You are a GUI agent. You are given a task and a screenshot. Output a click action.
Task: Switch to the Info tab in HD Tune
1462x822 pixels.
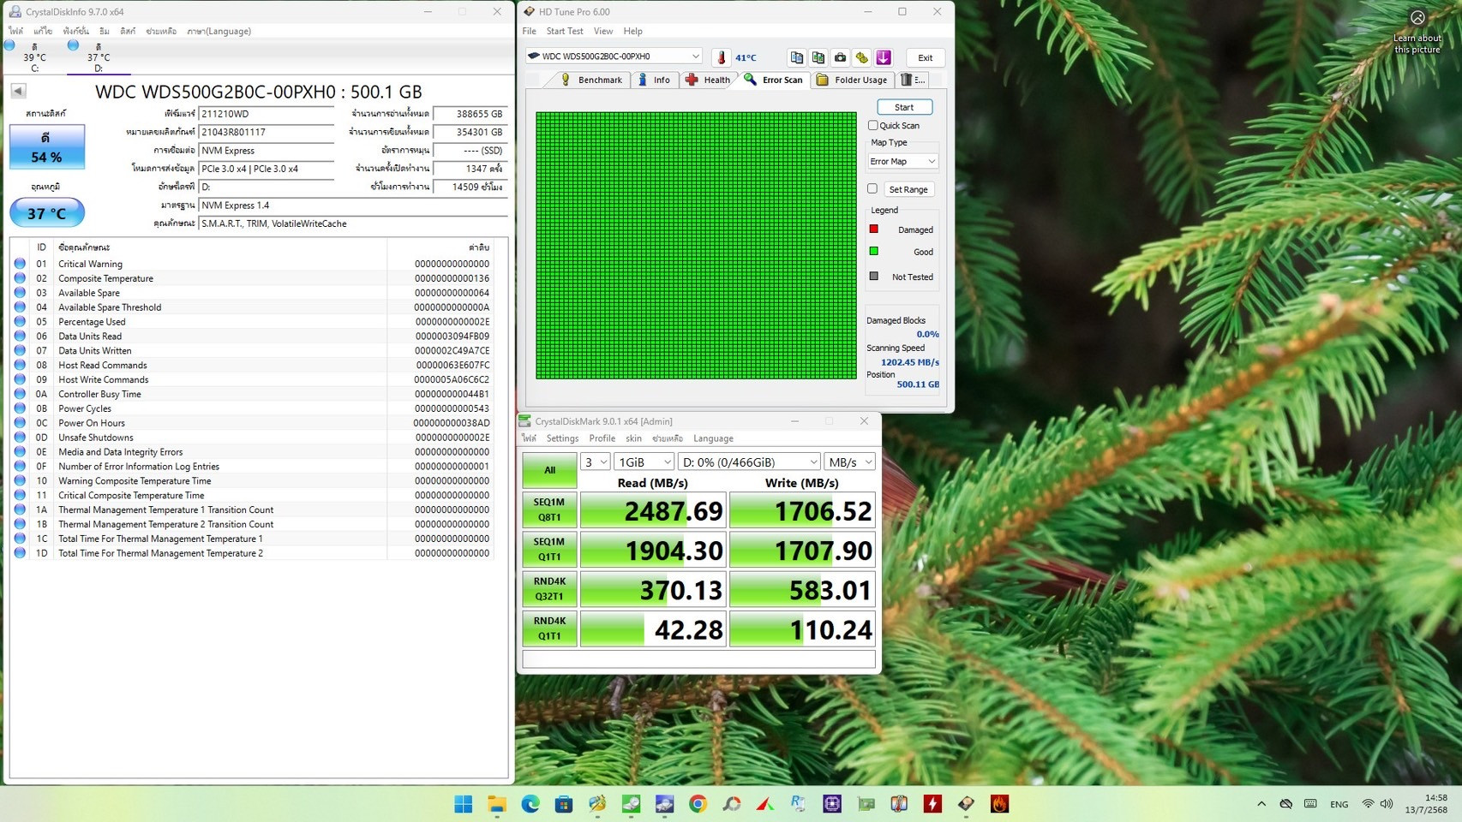point(655,80)
